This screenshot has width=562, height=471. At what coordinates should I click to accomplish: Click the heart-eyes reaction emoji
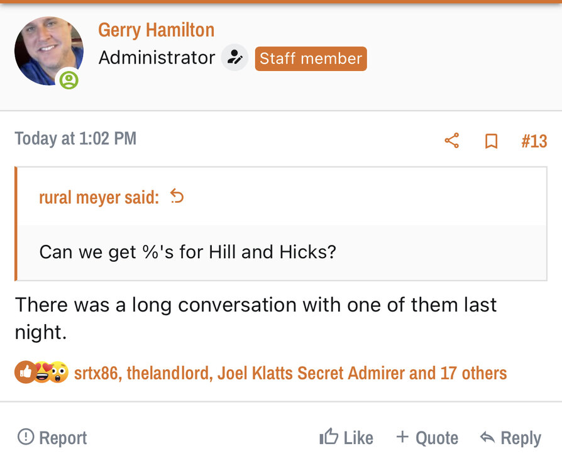point(43,373)
